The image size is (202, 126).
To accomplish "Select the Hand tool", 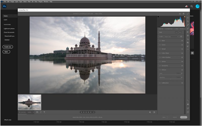I will coord(188,104).
